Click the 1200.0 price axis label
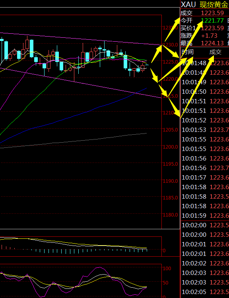Image resolution: width=229 pixels, height=298 pixels. 170,147
